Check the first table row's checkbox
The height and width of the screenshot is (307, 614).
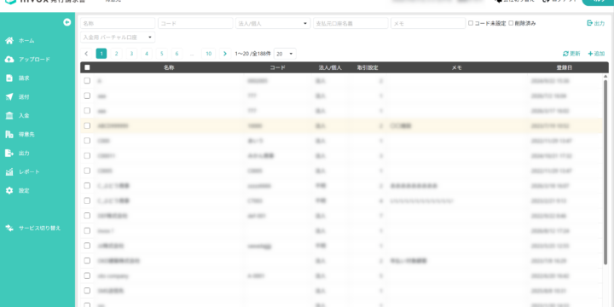(87, 81)
